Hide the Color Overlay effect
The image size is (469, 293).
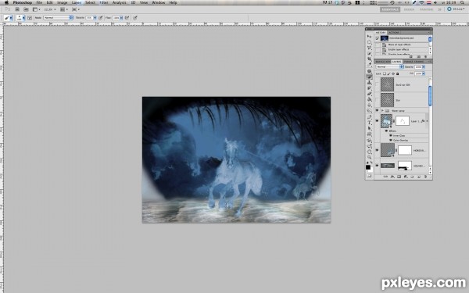pos(390,140)
